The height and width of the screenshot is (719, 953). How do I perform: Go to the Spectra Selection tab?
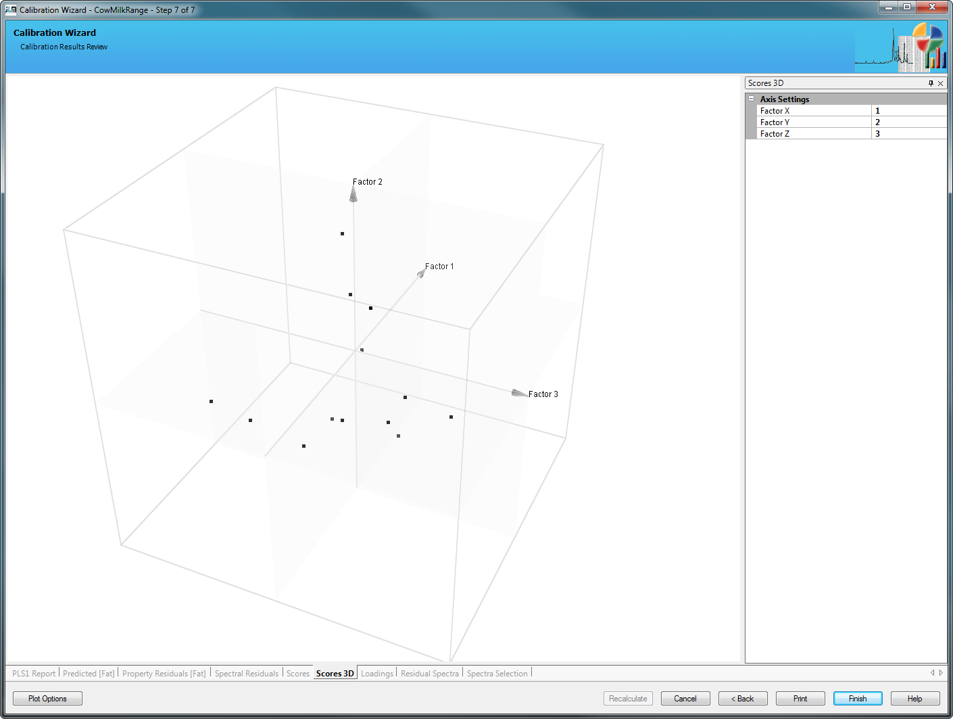click(497, 674)
